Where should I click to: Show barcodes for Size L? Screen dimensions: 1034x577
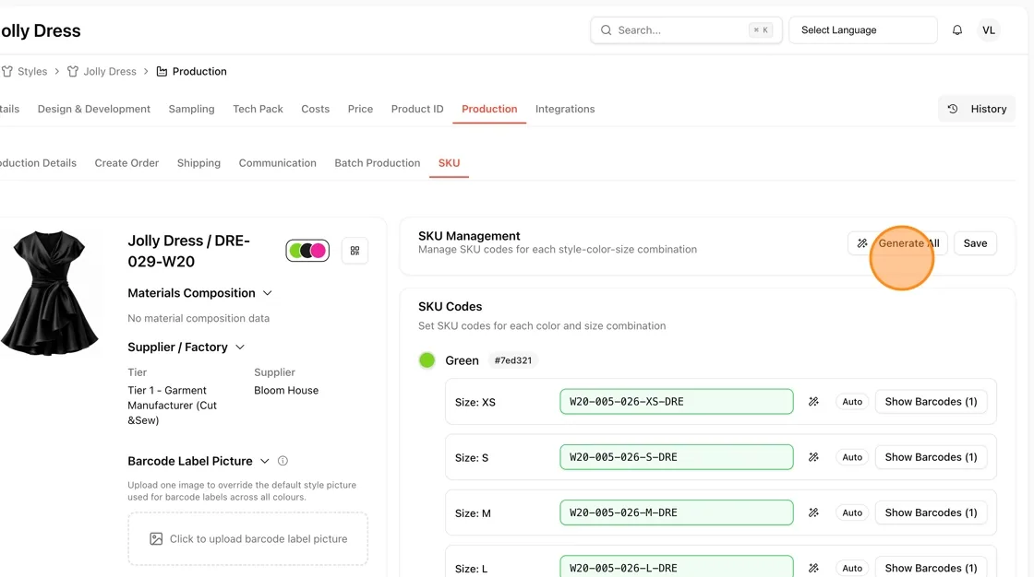coord(931,568)
